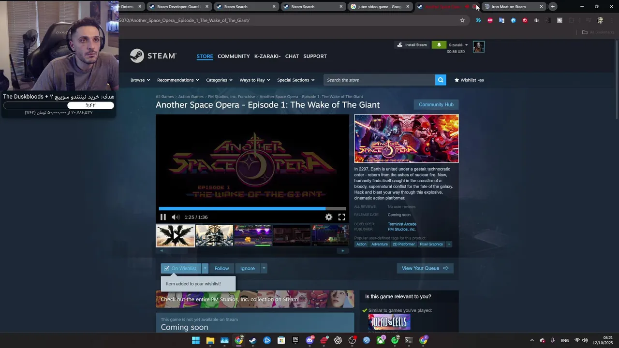Open the COMMUNITY menu

(234, 56)
